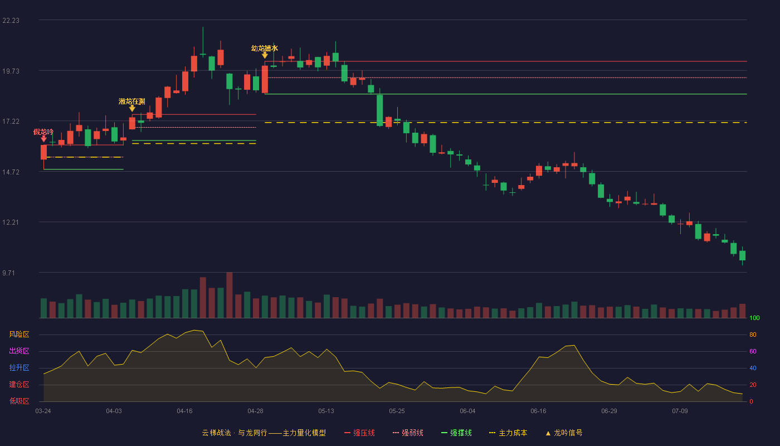Toggle the 强压线 legend series

[359, 433]
